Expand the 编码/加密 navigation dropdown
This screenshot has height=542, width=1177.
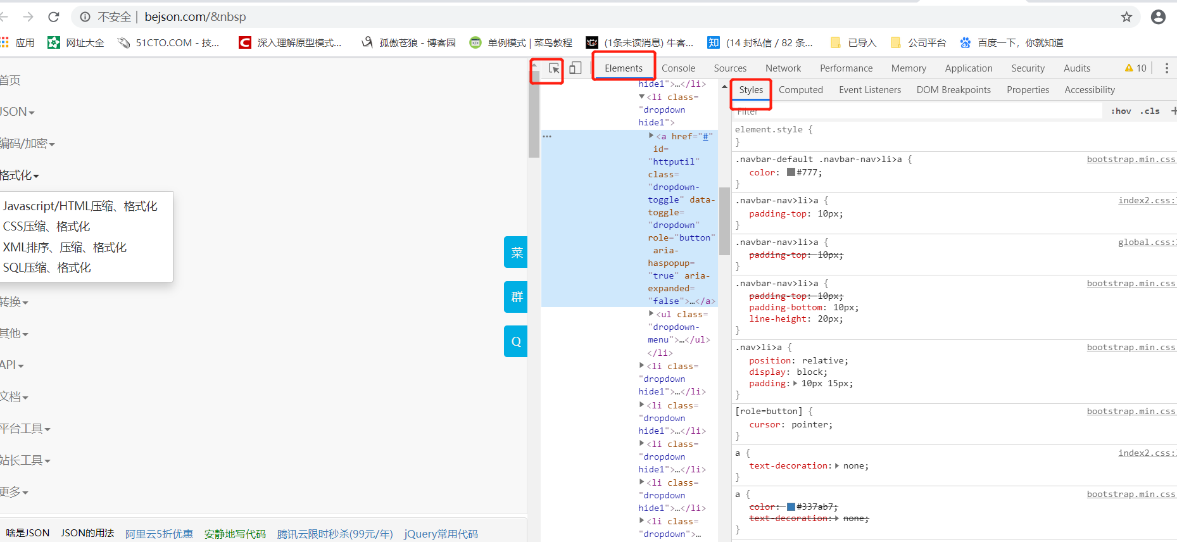point(27,144)
